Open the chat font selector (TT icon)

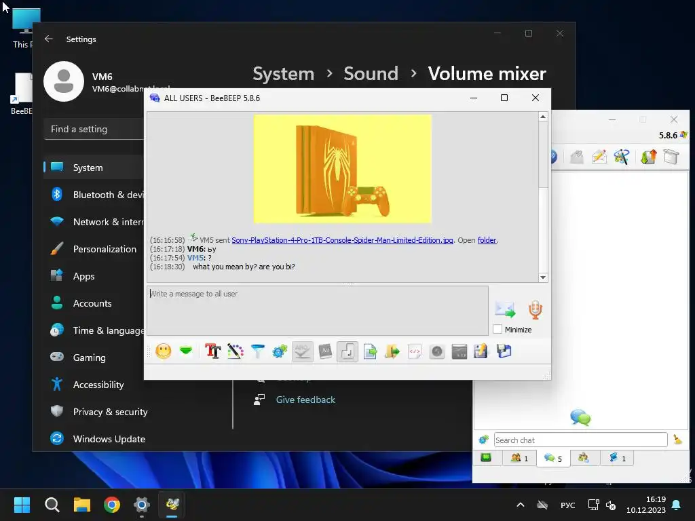coord(212,352)
